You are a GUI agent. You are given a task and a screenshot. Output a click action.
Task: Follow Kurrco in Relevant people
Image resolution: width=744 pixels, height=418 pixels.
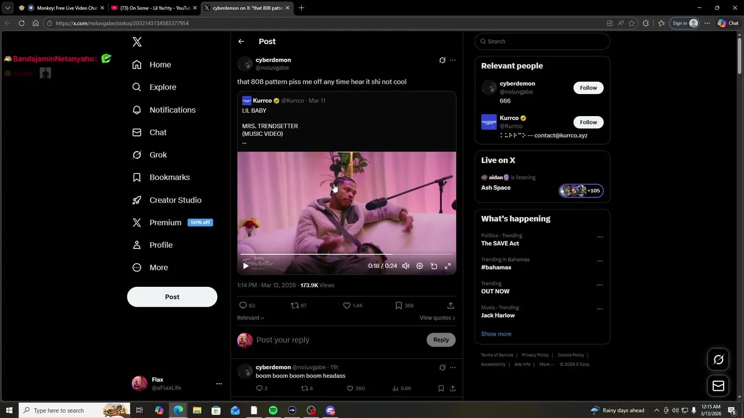[588, 122]
